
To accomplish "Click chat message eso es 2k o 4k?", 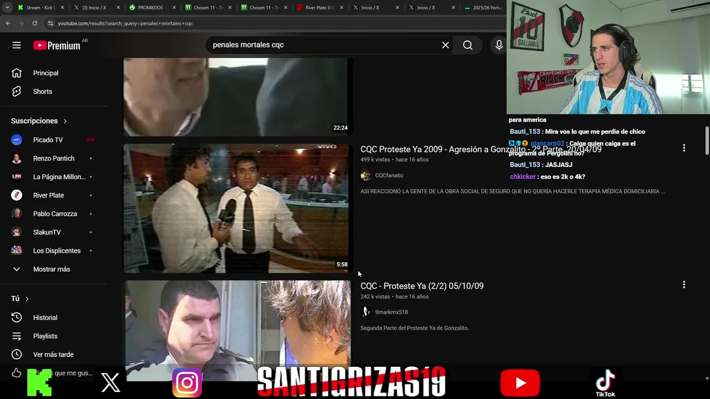I will click(x=547, y=177).
